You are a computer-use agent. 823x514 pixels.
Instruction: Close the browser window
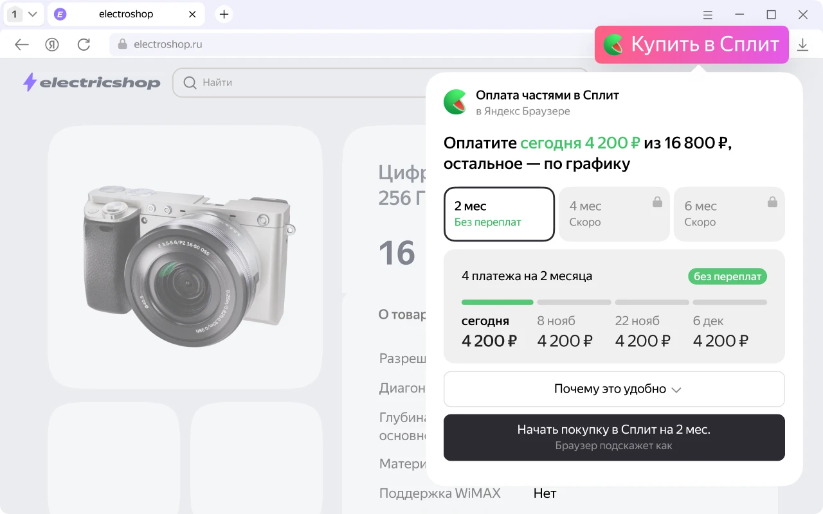[802, 15]
